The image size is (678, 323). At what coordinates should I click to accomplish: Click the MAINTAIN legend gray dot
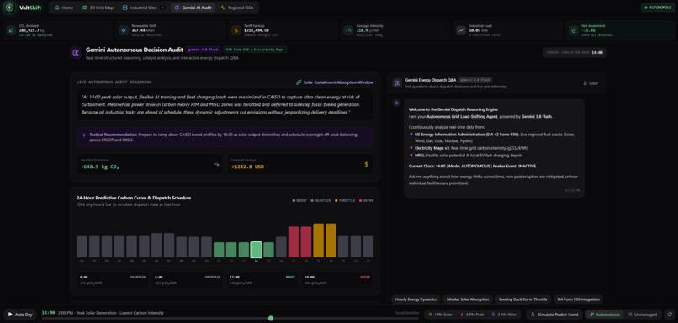312,201
